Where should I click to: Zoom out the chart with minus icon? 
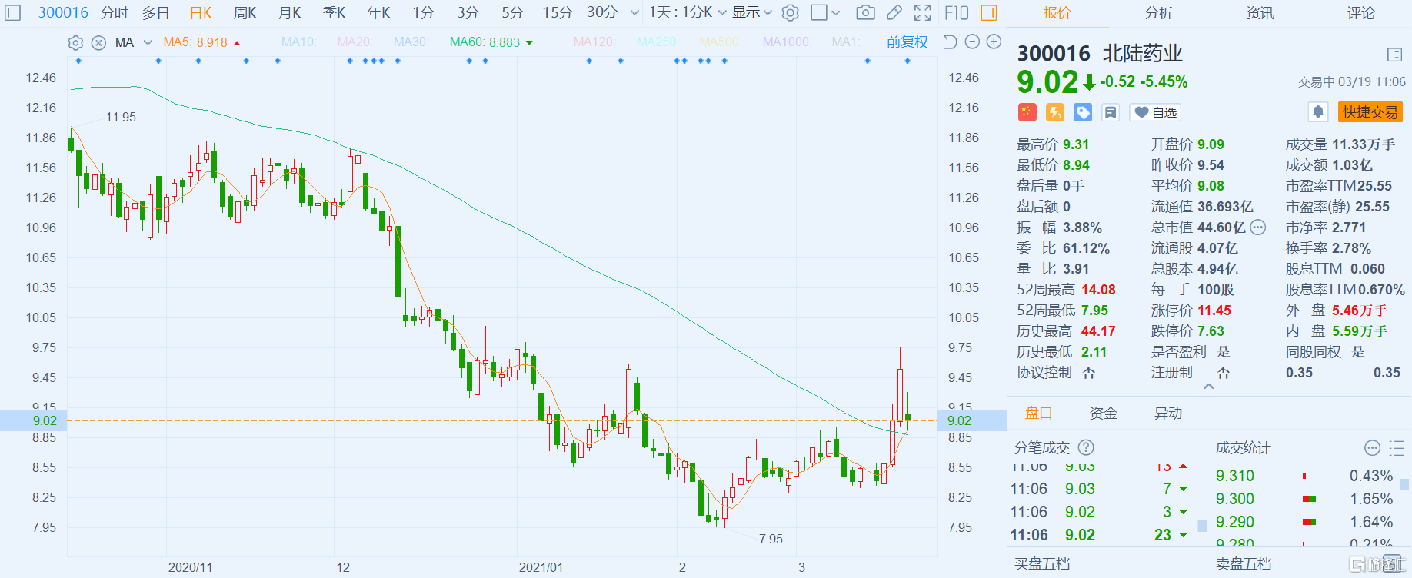[972, 42]
